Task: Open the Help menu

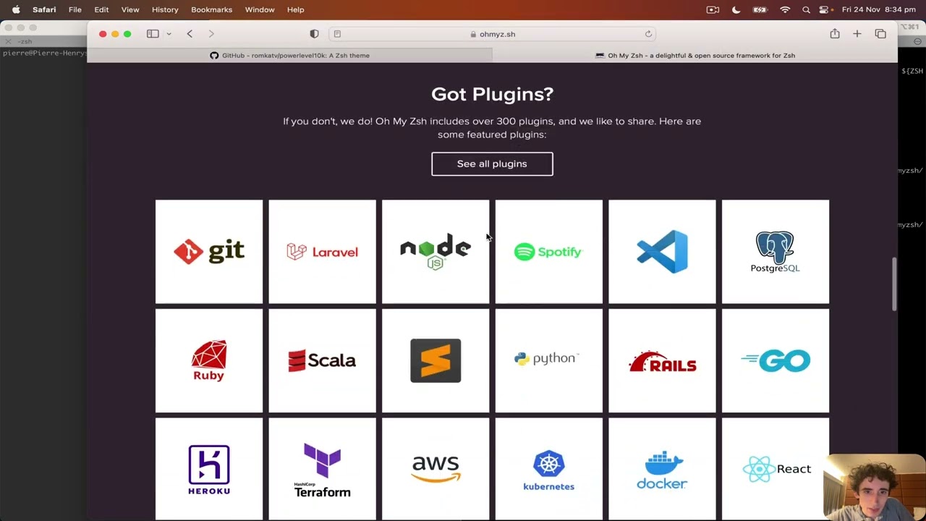Action: (x=295, y=9)
